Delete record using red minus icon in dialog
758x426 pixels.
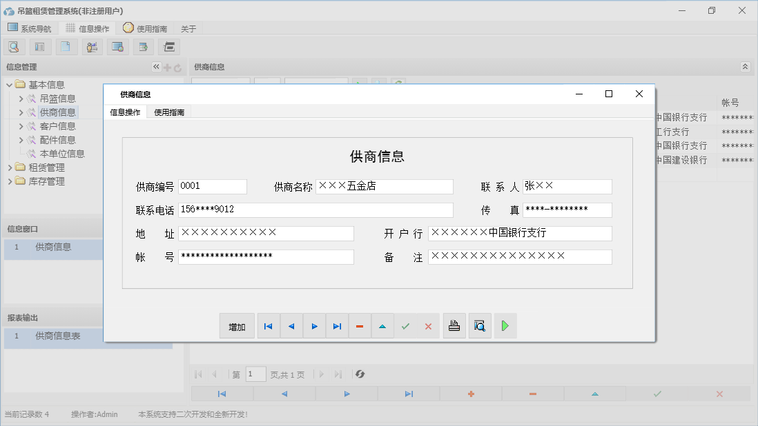point(360,326)
